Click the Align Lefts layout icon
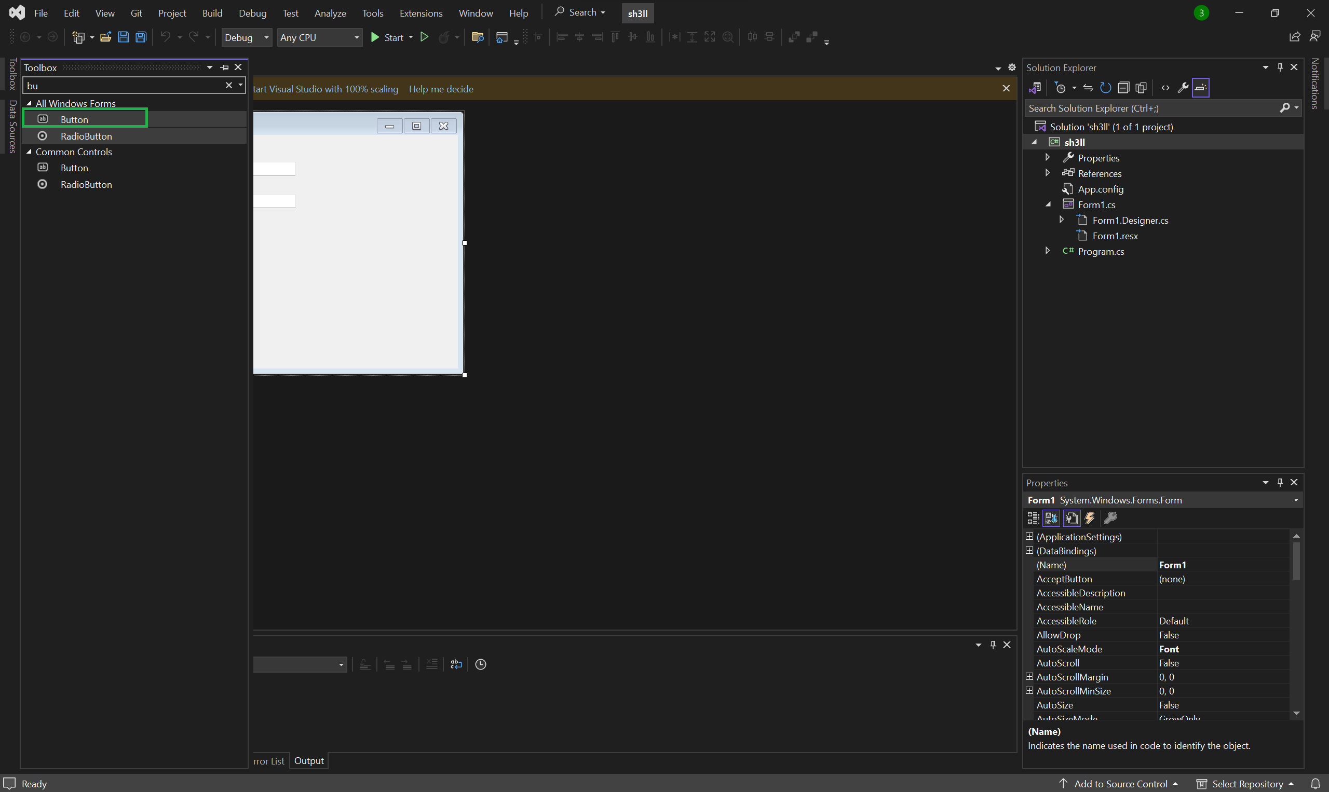The width and height of the screenshot is (1329, 792). click(x=562, y=37)
